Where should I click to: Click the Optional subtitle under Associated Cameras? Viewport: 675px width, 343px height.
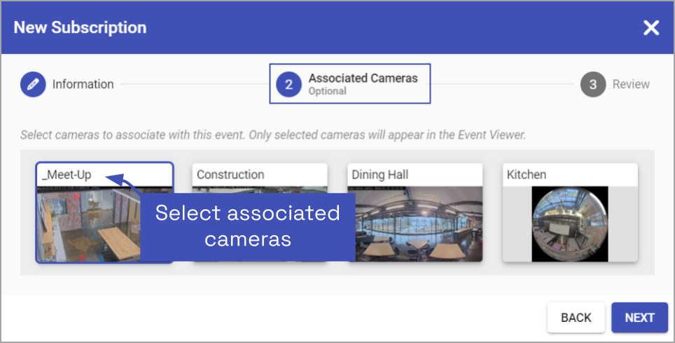tap(328, 92)
